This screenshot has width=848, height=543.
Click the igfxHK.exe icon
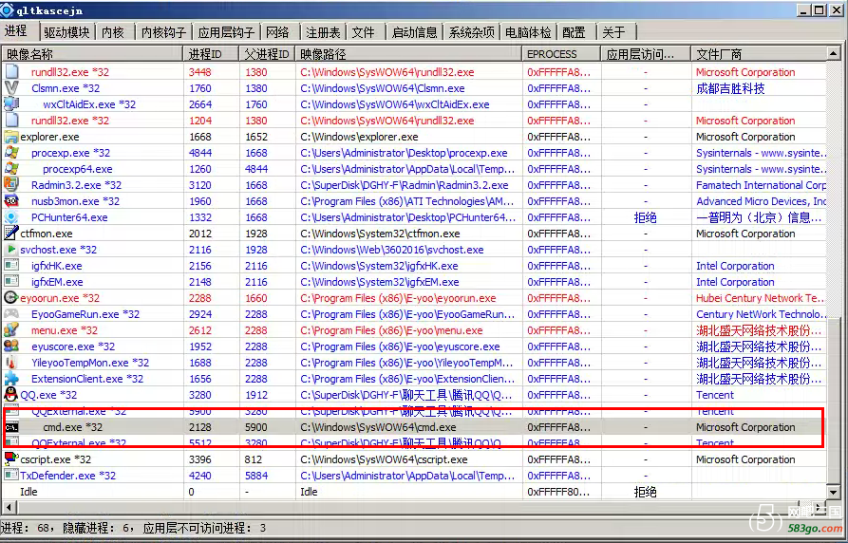[11, 266]
